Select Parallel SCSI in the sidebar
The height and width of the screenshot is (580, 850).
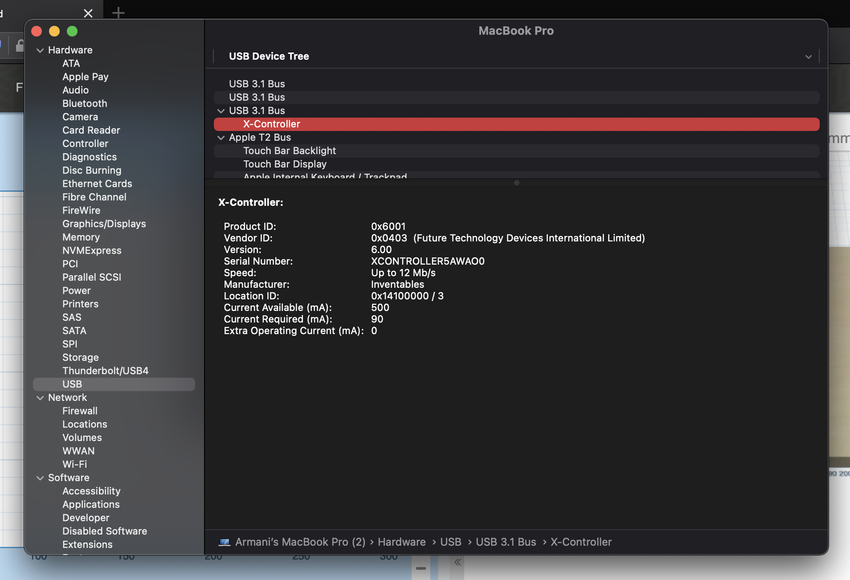pyautogui.click(x=92, y=278)
